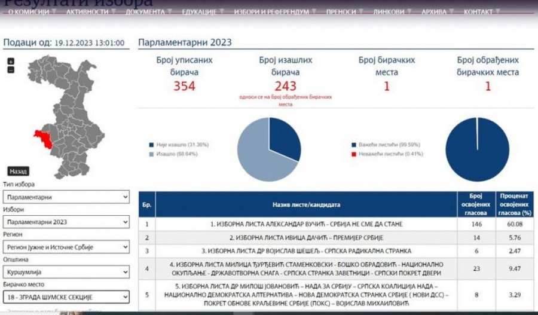Viewport: 538px width, 315px height.
Task: Go to the 'КОНТАКТ' menu
Action: (478, 12)
